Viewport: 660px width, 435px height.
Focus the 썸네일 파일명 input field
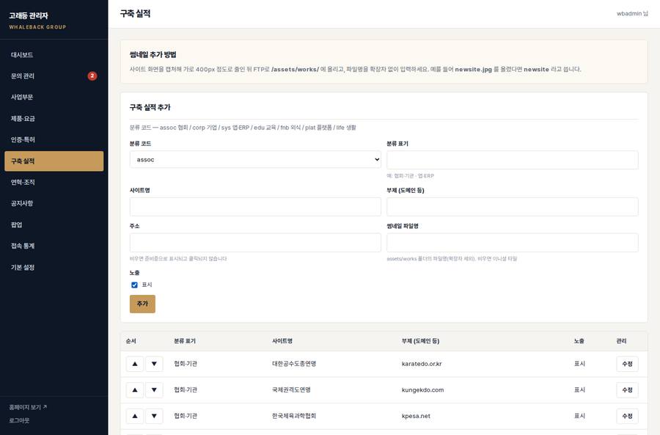(513, 243)
